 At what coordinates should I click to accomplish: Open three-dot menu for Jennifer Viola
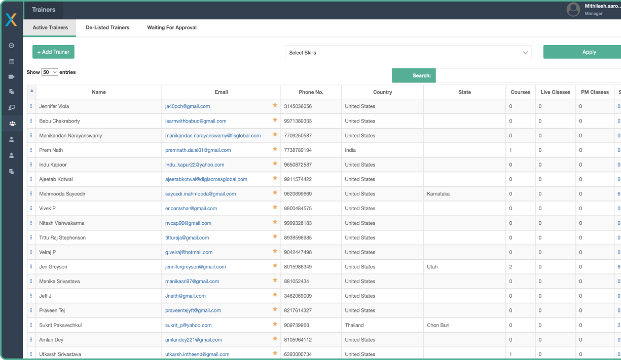tap(31, 106)
